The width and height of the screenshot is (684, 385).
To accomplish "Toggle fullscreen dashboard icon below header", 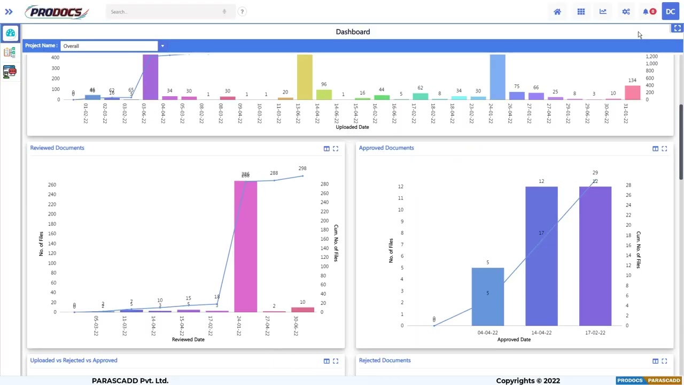I will tap(677, 28).
